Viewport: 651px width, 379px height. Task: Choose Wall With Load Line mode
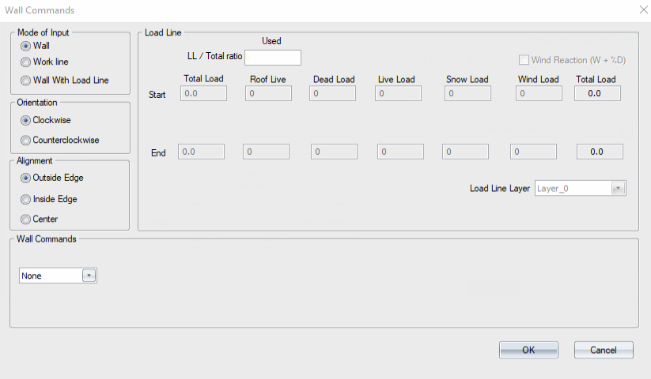pos(26,81)
